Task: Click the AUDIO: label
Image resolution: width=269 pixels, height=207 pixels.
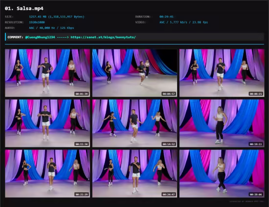Action: coord(10,28)
